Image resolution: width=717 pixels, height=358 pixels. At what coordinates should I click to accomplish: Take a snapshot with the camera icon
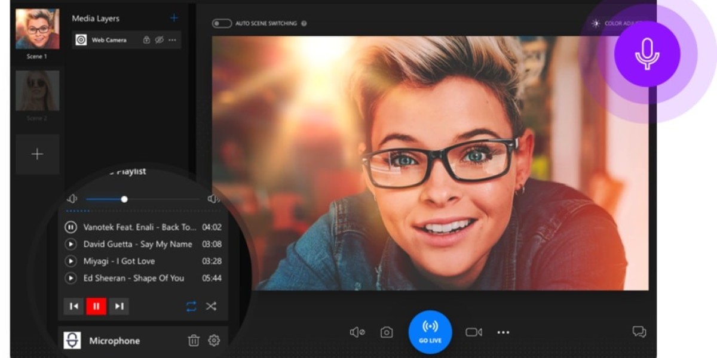point(387,332)
